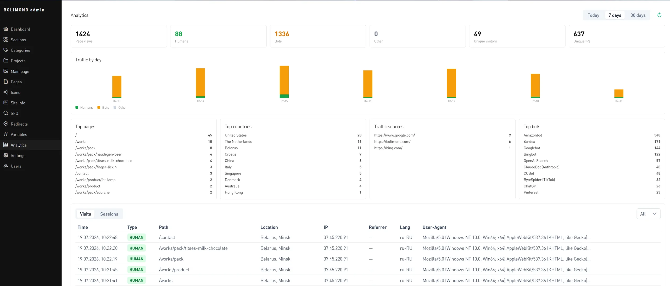Viewport: 670px width, 286px height.
Task: Click ClaudeBot (Anthropic) in Top bots
Action: click(x=541, y=167)
